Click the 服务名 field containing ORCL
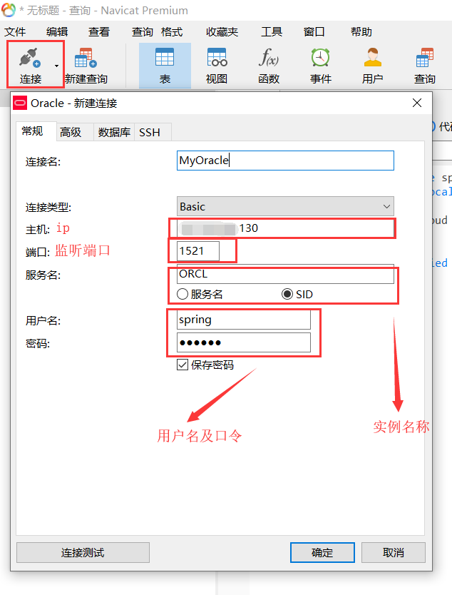This screenshot has width=452, height=595. tap(285, 274)
